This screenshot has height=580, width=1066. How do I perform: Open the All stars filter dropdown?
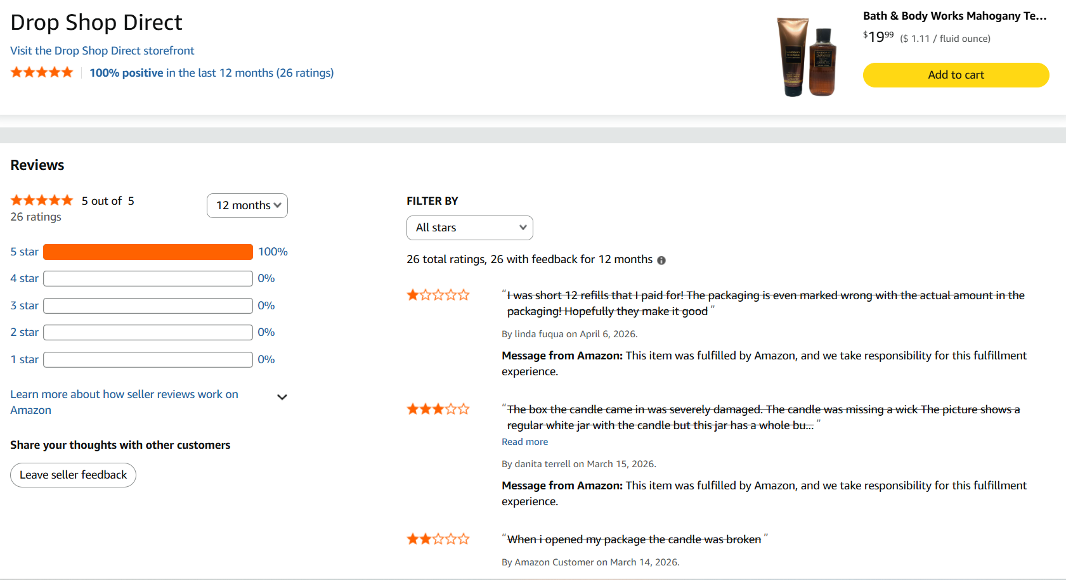(470, 228)
